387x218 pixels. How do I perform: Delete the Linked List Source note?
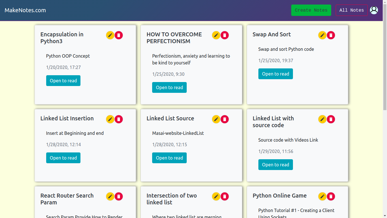click(225, 119)
